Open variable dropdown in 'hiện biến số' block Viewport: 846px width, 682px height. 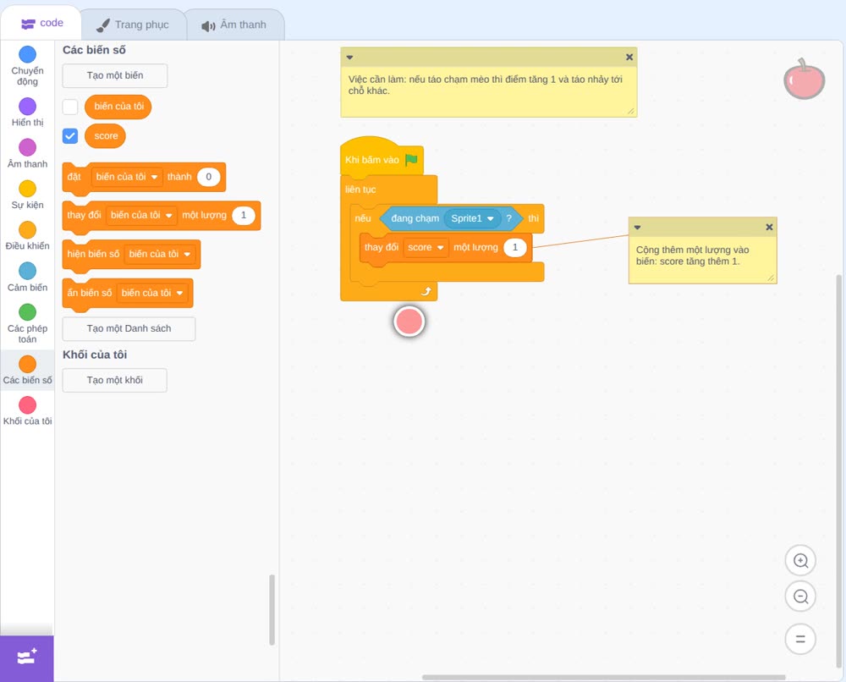click(160, 254)
